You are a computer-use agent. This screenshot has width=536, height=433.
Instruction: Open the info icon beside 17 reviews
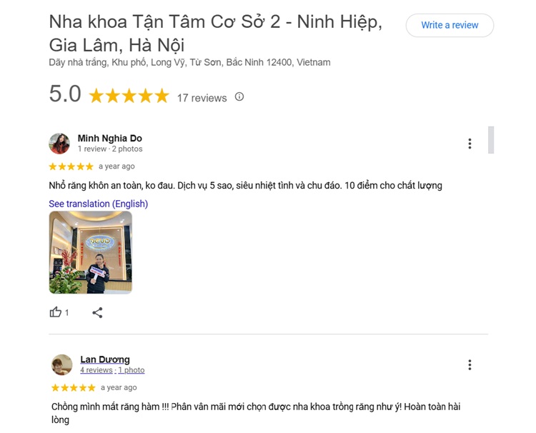pyautogui.click(x=239, y=96)
